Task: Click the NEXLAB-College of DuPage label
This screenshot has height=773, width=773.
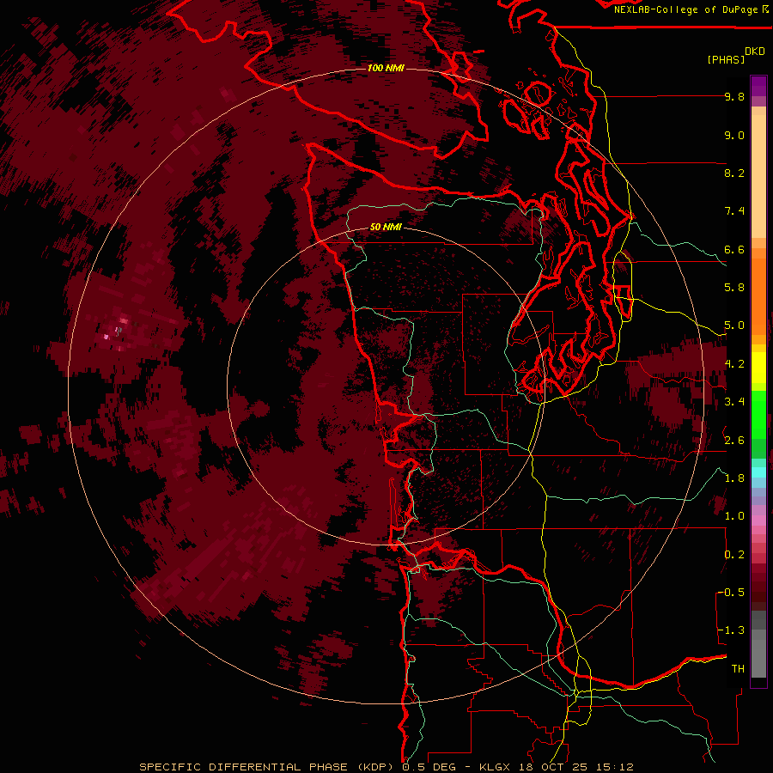Action: click(686, 9)
